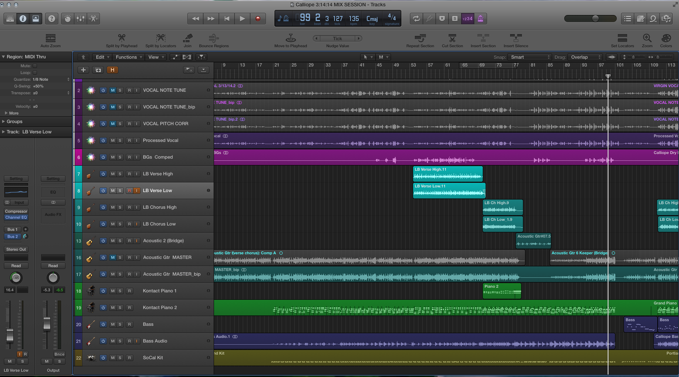The width and height of the screenshot is (679, 377).
Task: Expand the More parameters triangle
Action: 6,113
